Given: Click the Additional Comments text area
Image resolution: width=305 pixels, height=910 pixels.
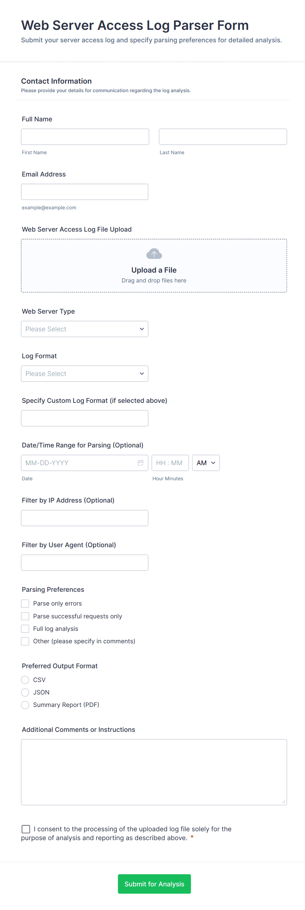Looking at the screenshot, I should point(154,772).
